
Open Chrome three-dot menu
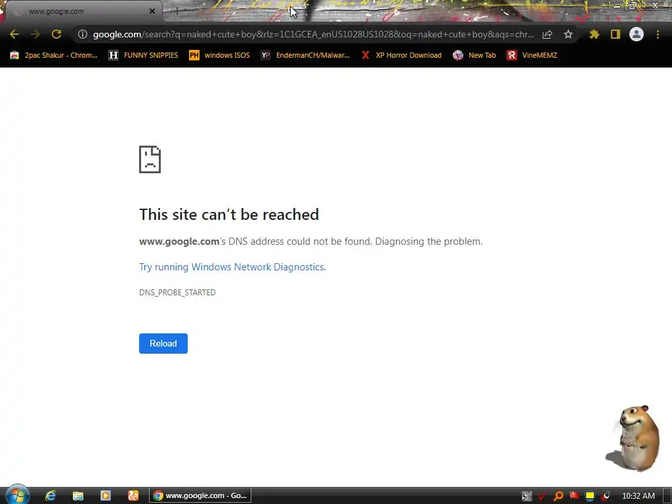[x=658, y=34]
